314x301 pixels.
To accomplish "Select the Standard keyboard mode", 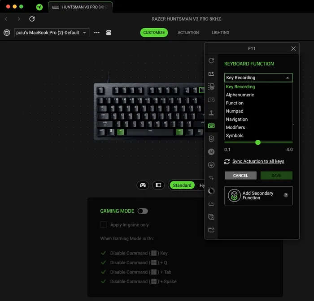I will coord(182,185).
